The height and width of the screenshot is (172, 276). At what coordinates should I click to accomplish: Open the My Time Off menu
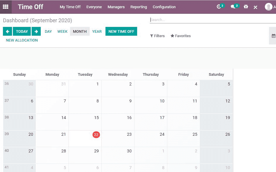click(70, 7)
